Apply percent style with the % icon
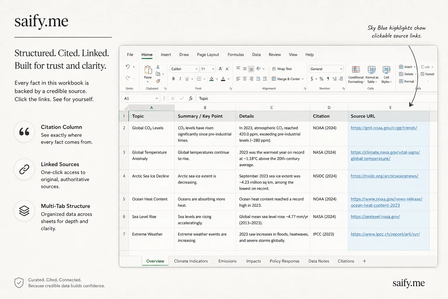 click(x=321, y=79)
